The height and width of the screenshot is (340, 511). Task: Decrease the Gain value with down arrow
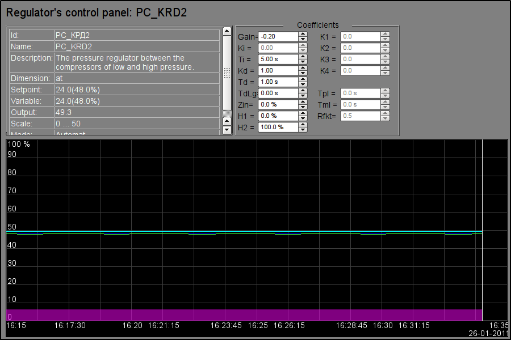(x=303, y=39)
